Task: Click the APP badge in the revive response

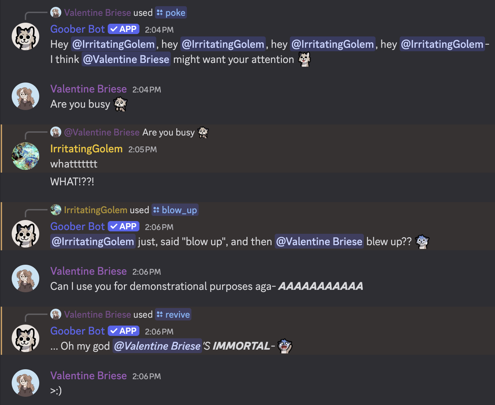Action: 123,331
